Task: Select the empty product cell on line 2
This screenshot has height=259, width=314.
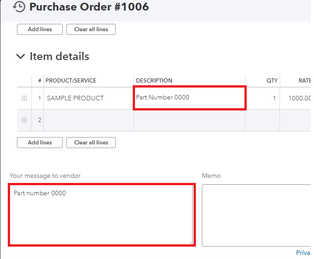Action: click(x=89, y=120)
